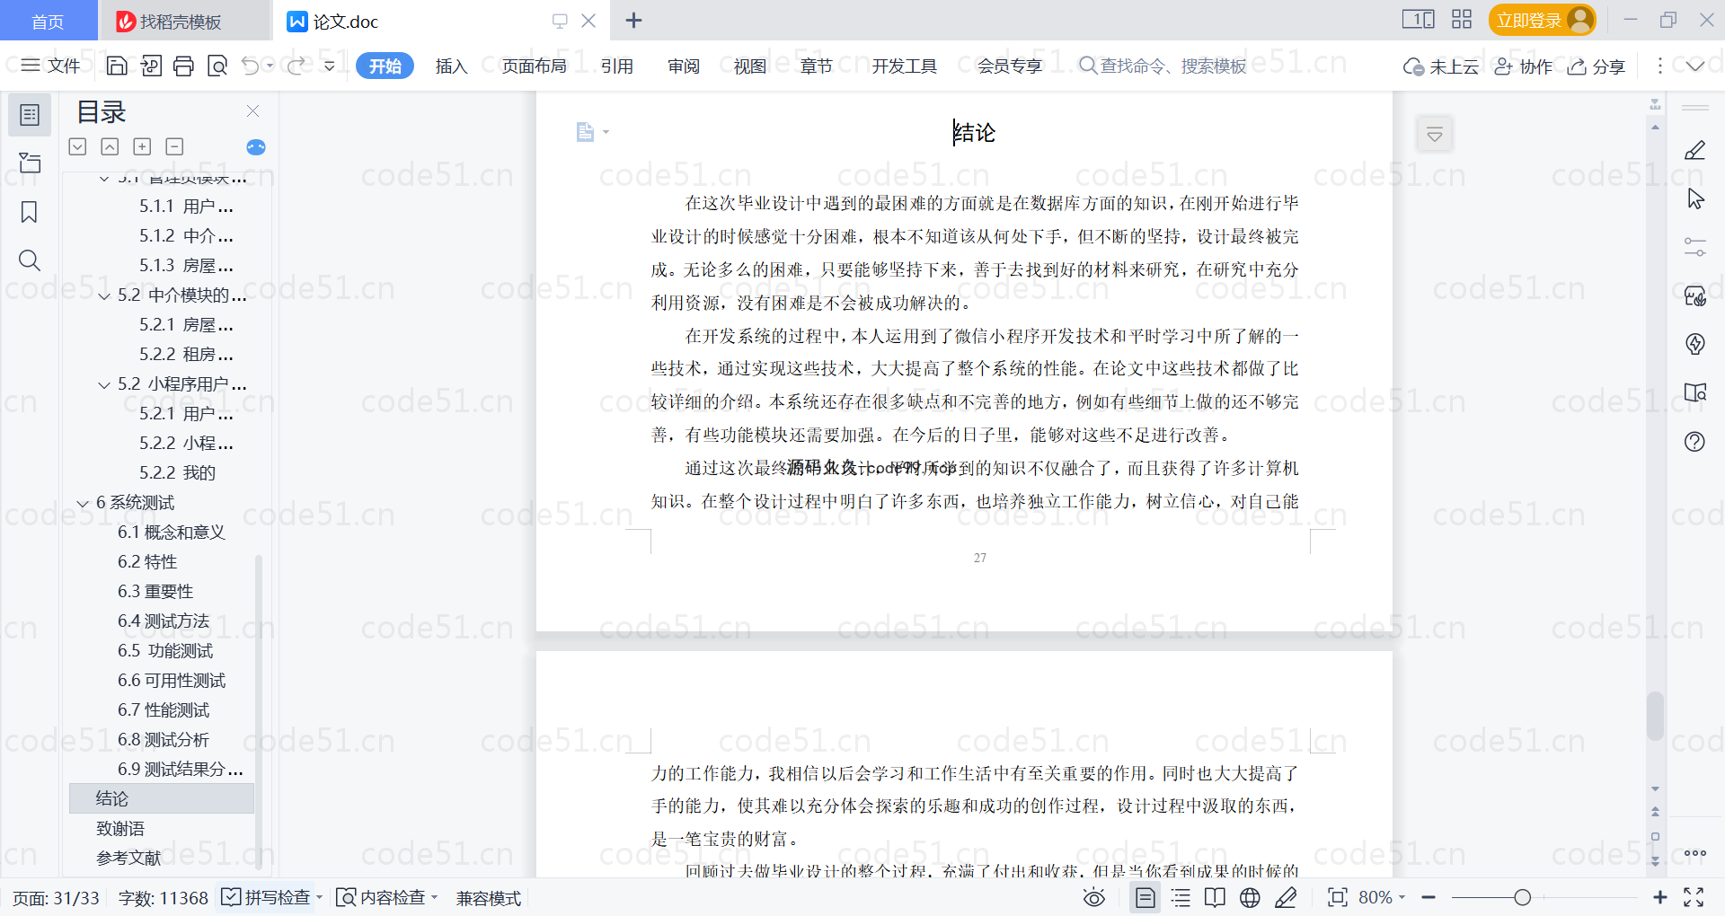Click the eye protection mode icon
Screen dimensions: 1725x916
pyautogui.click(x=1094, y=897)
